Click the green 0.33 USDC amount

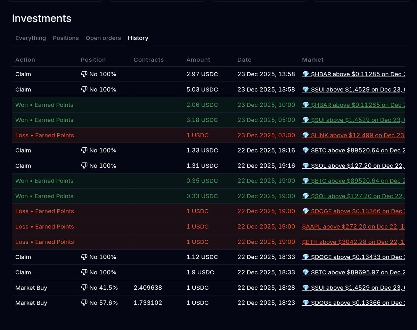click(202, 196)
